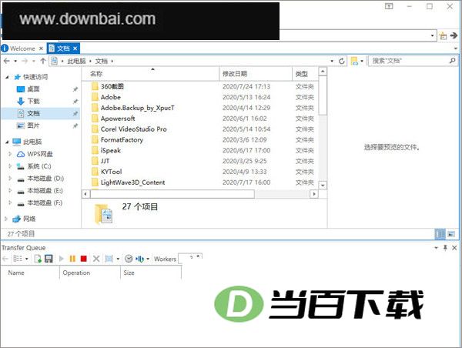Image resolution: width=462 pixels, height=348 pixels.
Task: Open the scheduler clock icon in queue toolbar
Action: (129, 259)
